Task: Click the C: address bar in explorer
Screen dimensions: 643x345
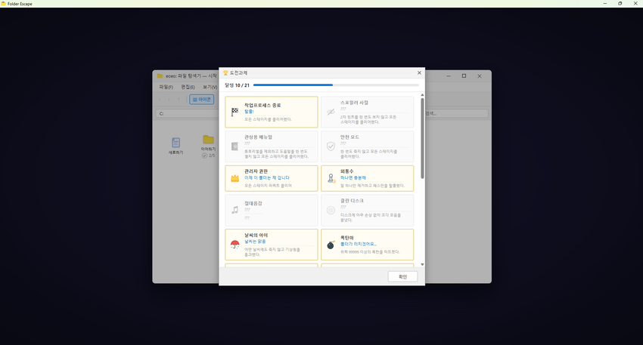Action: click(x=188, y=113)
